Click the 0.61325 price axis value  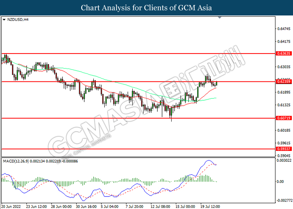[284, 105]
